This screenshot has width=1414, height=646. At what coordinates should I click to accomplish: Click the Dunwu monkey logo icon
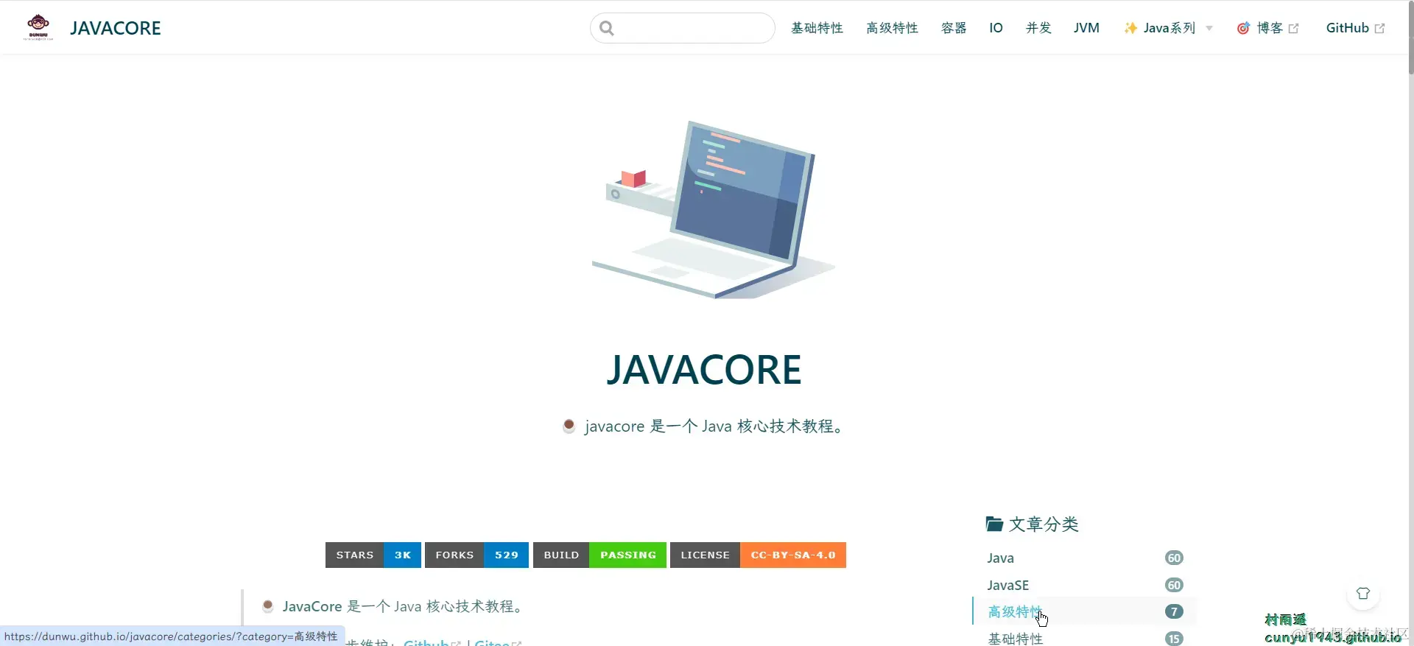38,27
